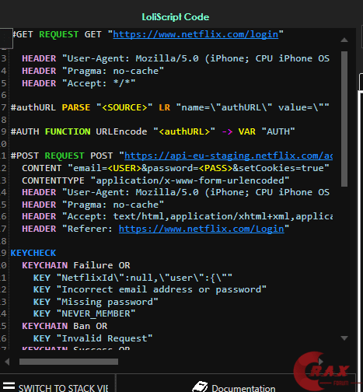Click the first HEADER User-Agent line after the GET request
The width and height of the screenshot is (363, 392).
point(176,58)
